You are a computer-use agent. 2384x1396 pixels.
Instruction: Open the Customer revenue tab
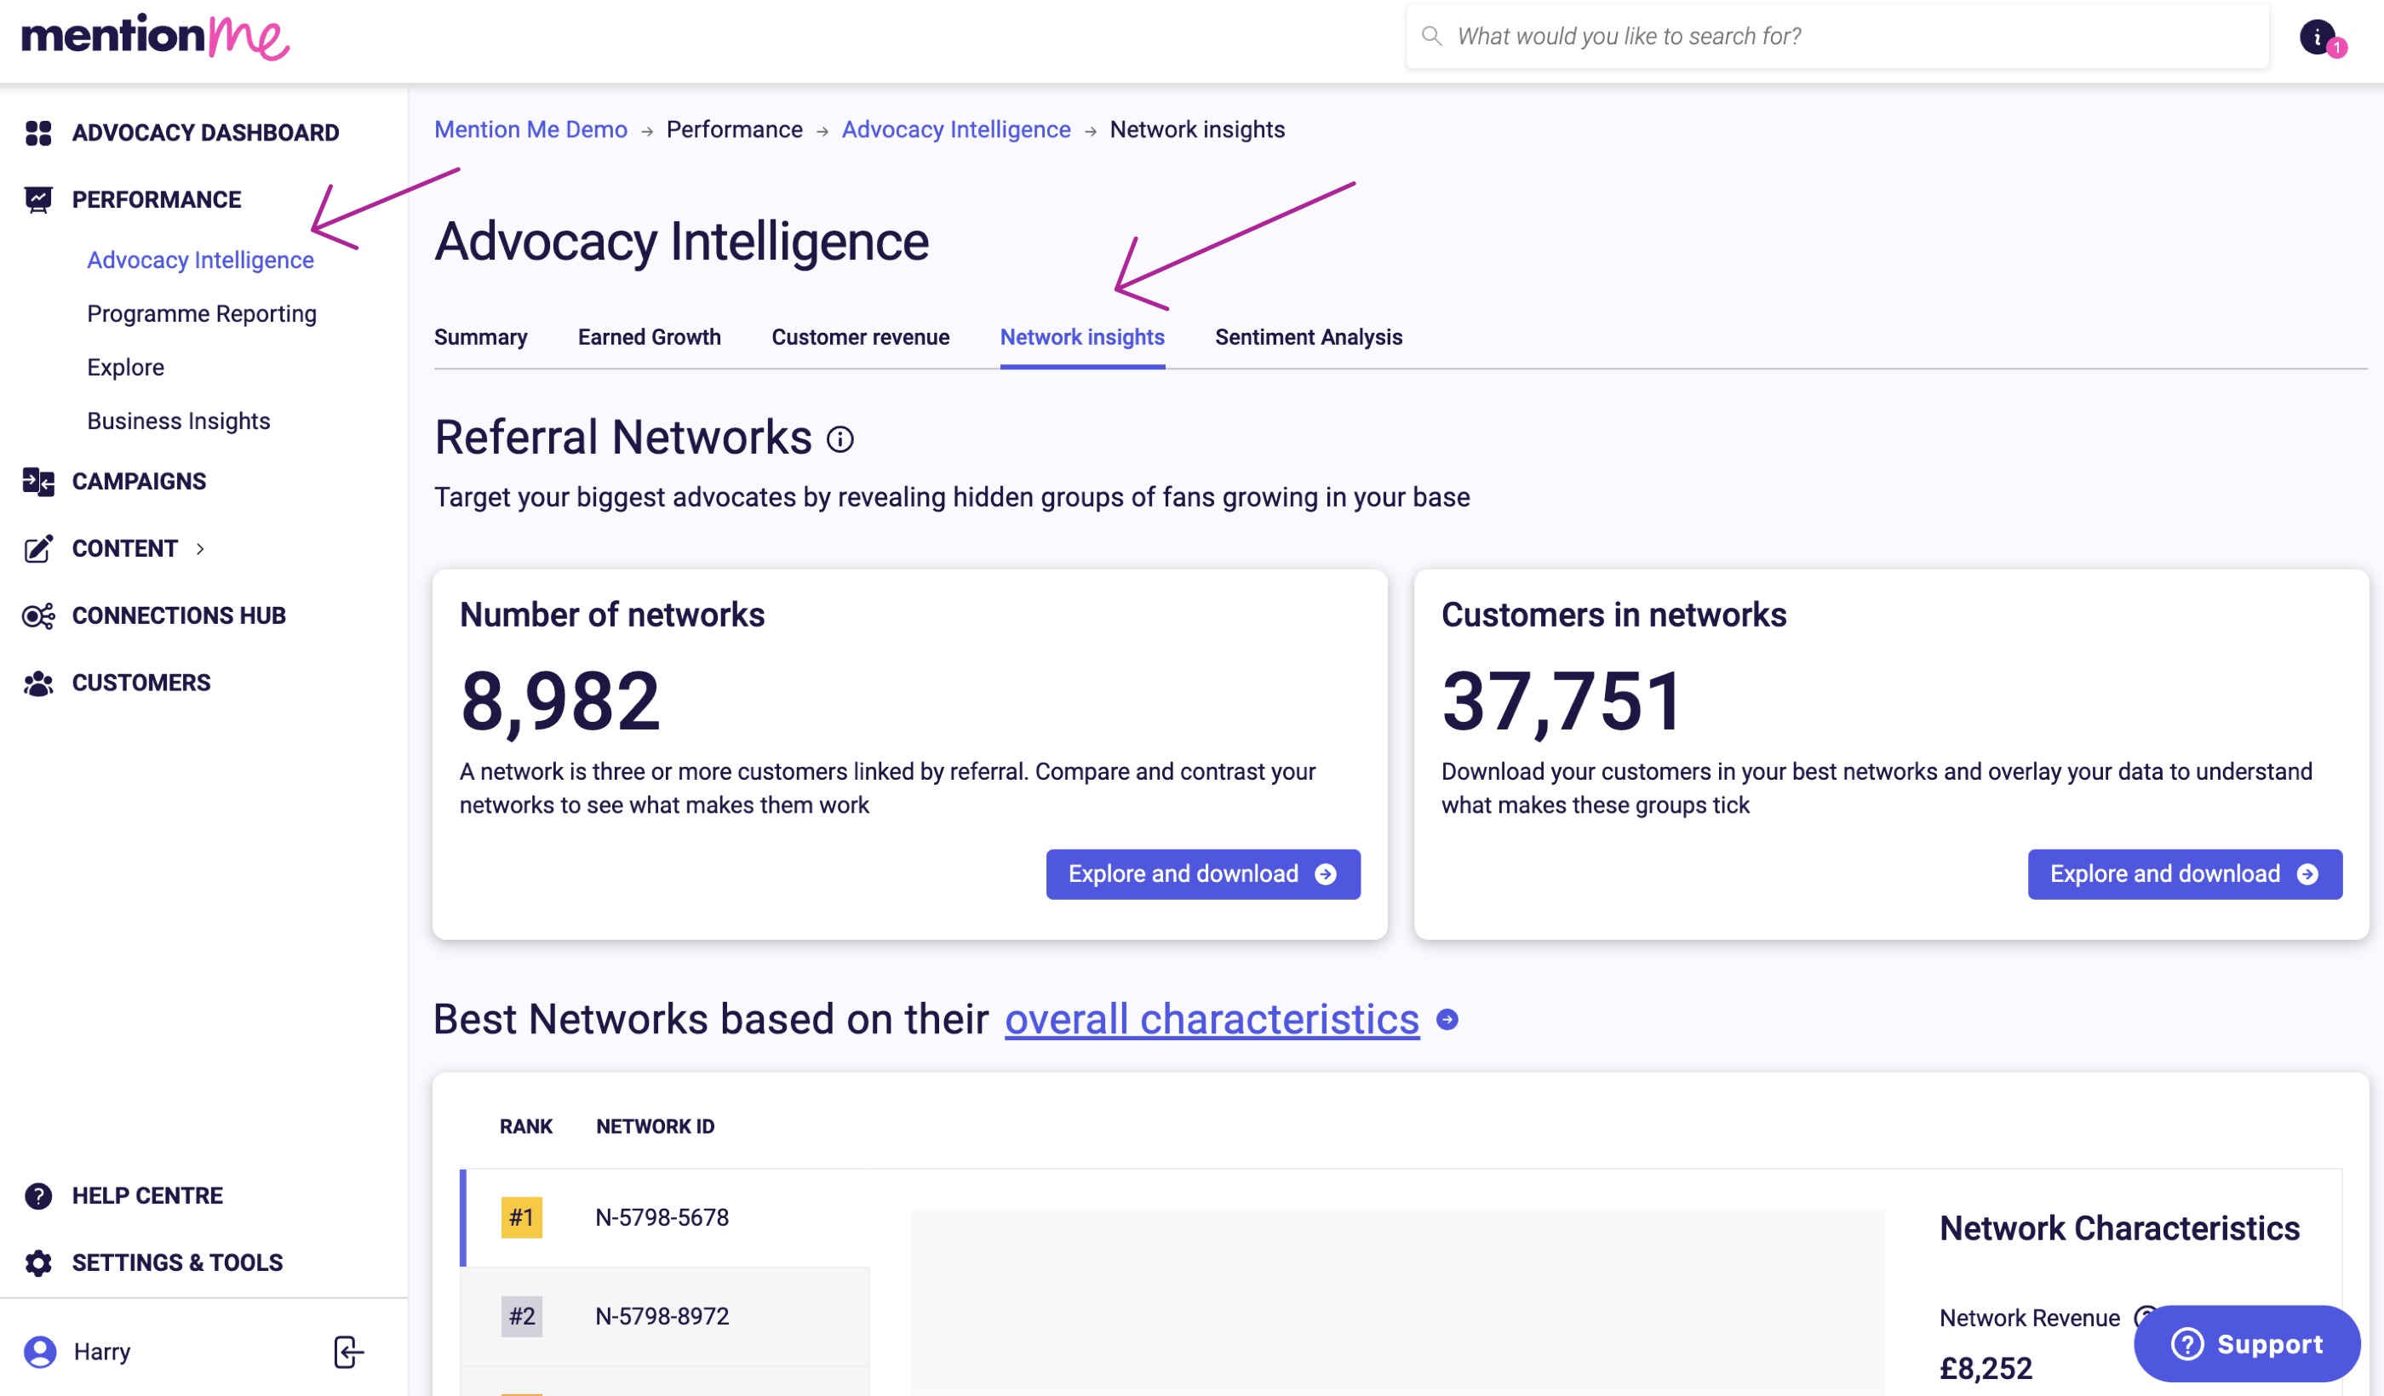pyautogui.click(x=860, y=338)
